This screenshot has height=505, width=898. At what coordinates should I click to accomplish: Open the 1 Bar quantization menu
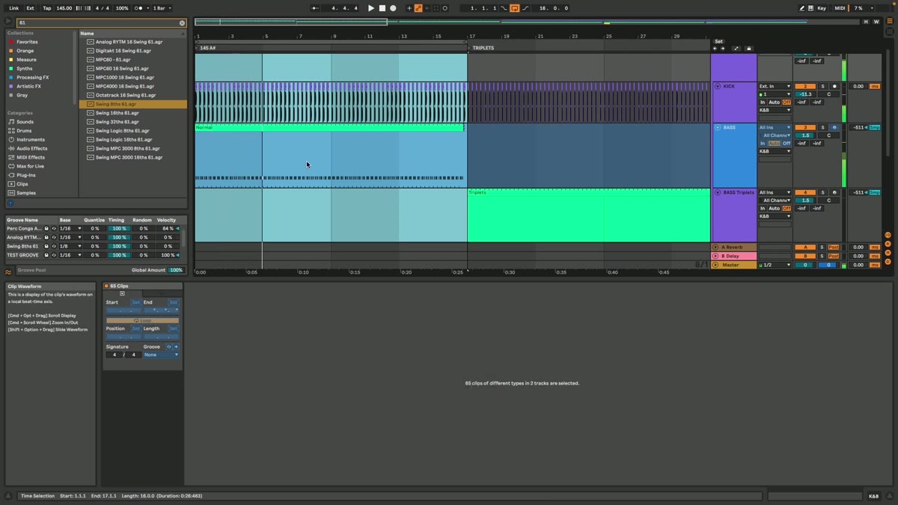[x=162, y=8]
